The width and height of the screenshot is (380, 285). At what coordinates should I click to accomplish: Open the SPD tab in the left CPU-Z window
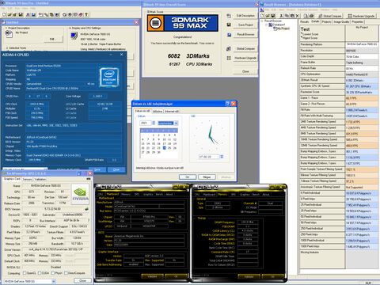137,194
